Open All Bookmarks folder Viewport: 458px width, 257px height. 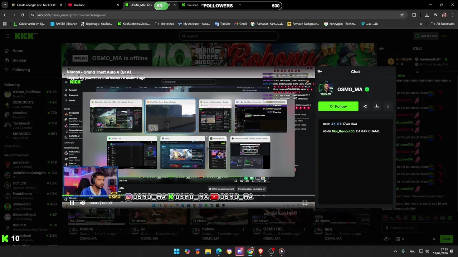click(x=443, y=24)
